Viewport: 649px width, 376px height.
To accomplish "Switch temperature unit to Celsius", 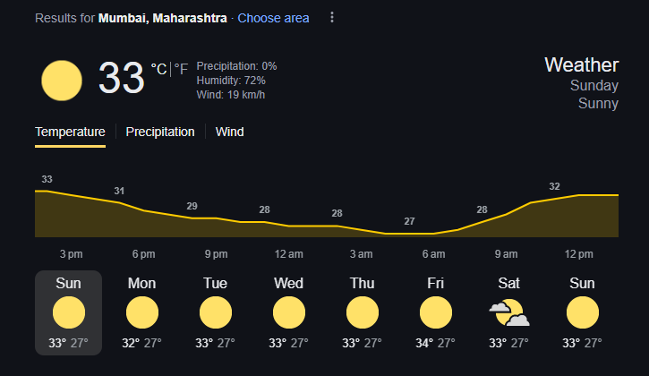I will coord(158,68).
